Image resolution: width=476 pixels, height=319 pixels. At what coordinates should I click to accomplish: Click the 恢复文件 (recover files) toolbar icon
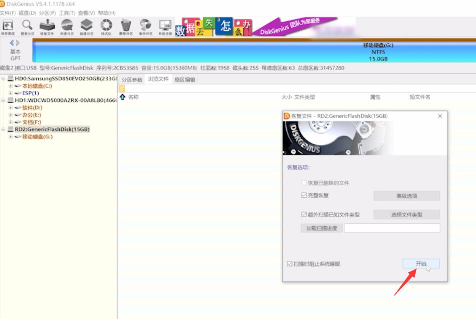pyautogui.click(x=47, y=27)
